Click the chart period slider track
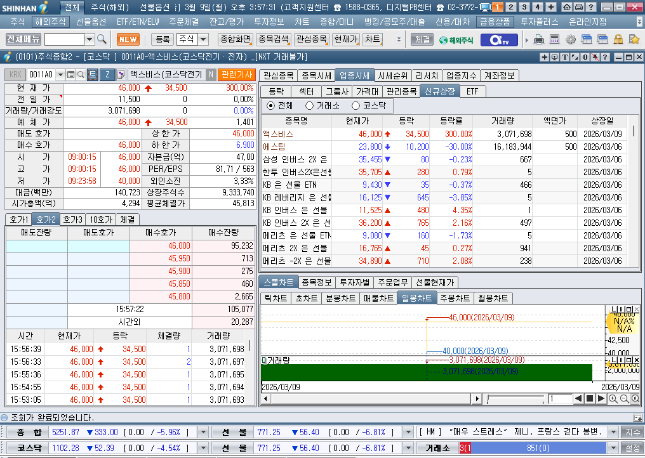 pos(515,398)
